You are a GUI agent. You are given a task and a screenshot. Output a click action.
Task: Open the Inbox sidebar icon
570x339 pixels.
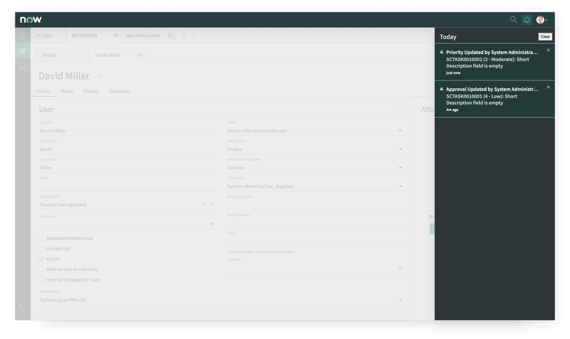[x=23, y=66]
